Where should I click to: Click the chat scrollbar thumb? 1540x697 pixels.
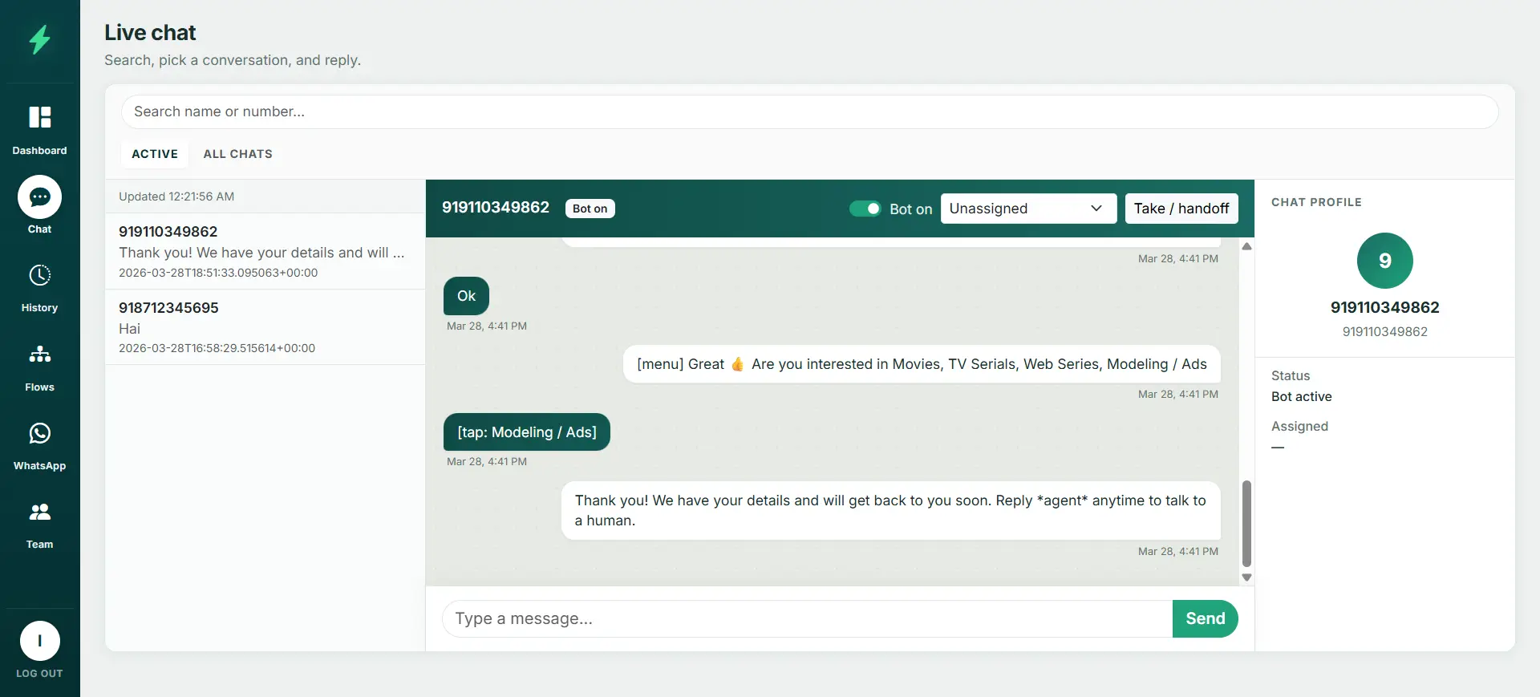click(x=1246, y=523)
